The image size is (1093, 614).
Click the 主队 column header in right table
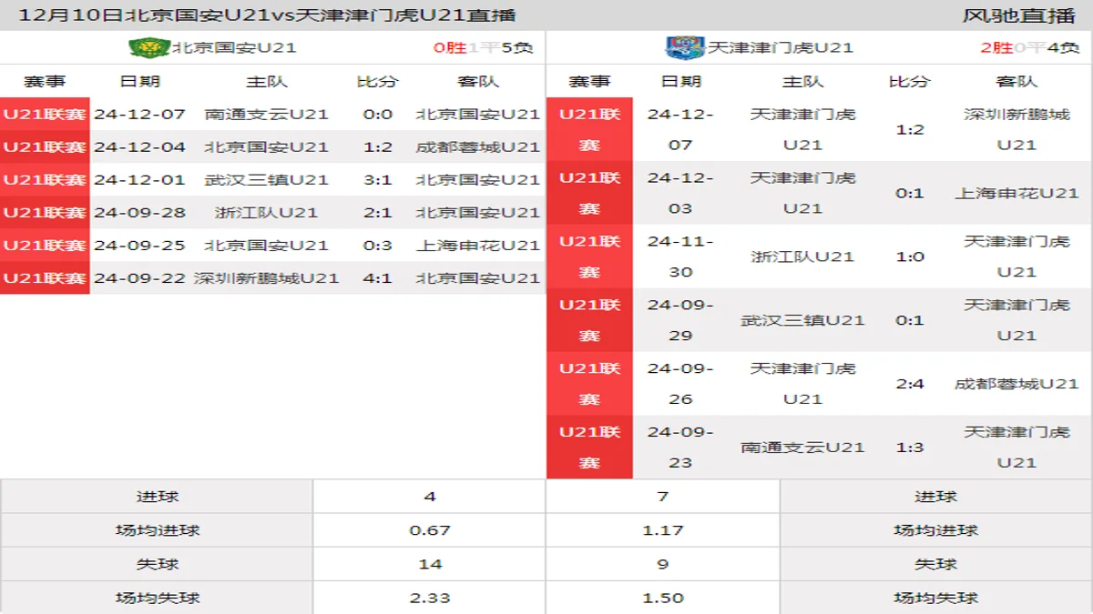pyautogui.click(x=802, y=81)
